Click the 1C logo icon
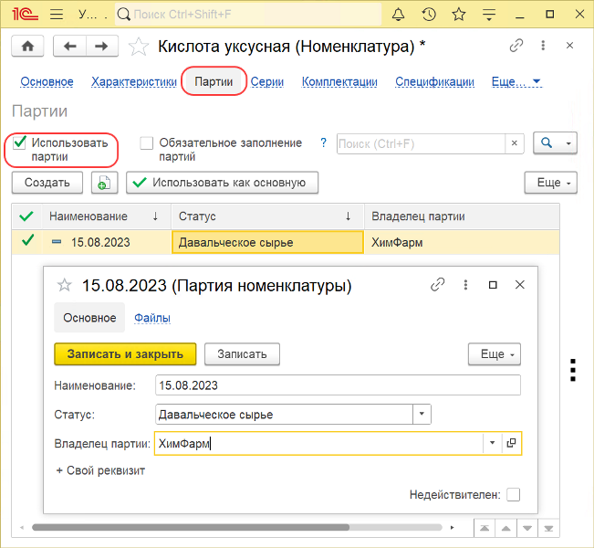594x548 pixels. tap(25, 15)
